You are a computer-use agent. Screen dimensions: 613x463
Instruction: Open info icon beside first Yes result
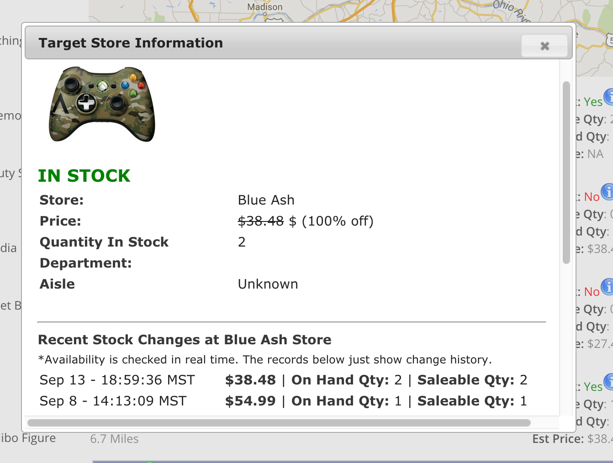tap(608, 97)
